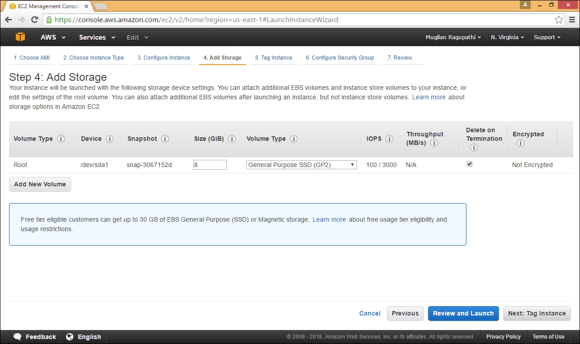Screen dimensions: 580x344
Task: Click the Root volume type cell
Action: coord(20,165)
